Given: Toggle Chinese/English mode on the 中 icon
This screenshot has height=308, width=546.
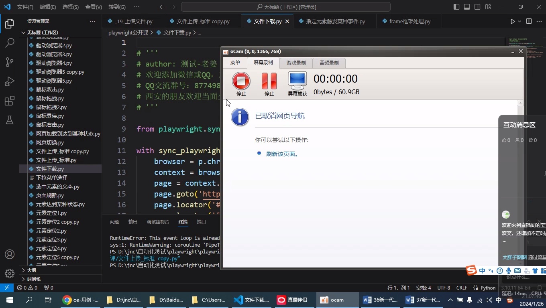Looking at the screenshot, I should [482, 271].
